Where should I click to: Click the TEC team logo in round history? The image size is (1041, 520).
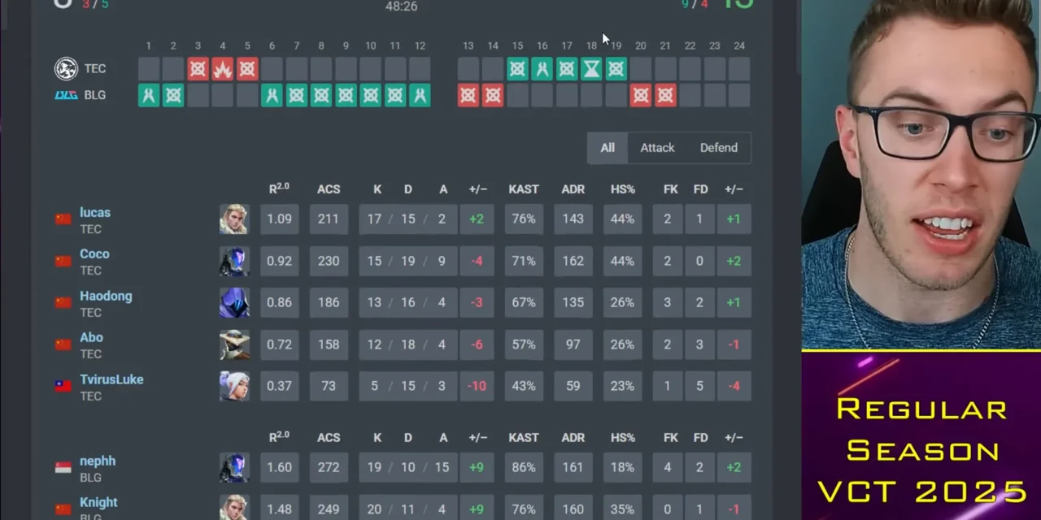click(66, 69)
